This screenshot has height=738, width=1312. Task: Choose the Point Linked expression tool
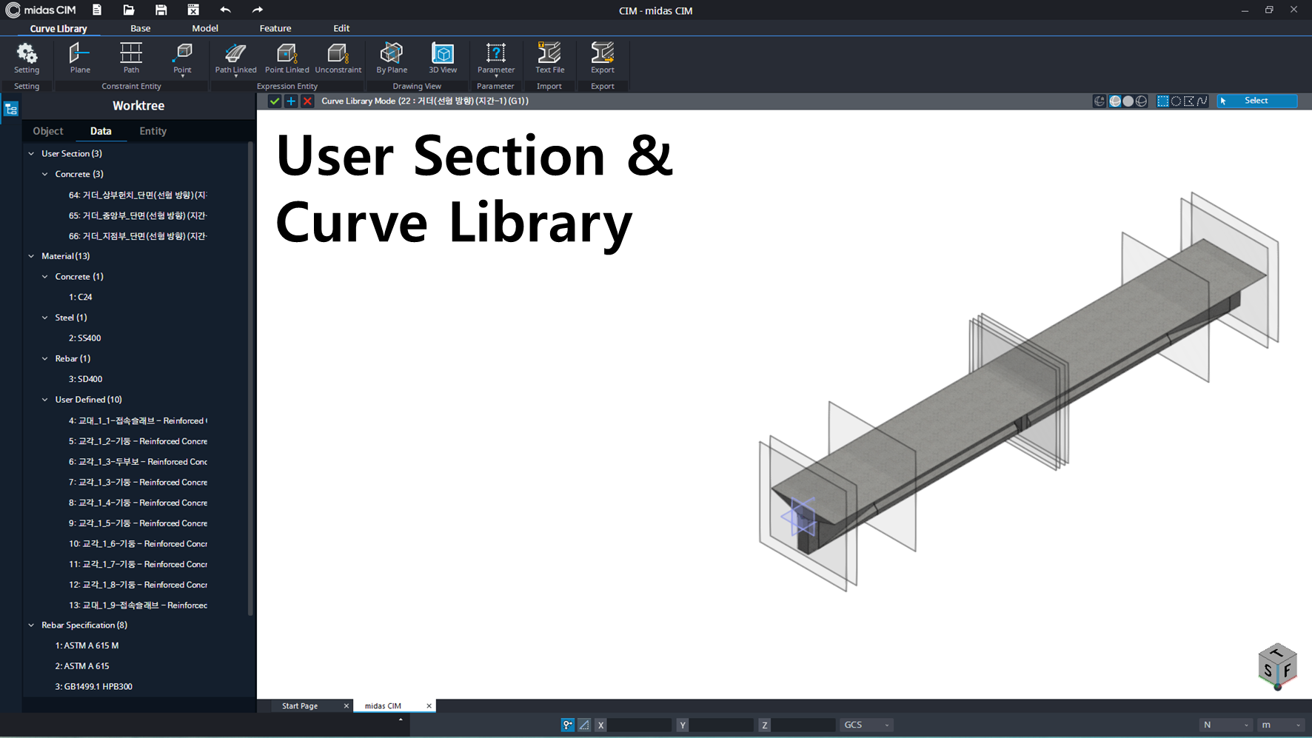(x=287, y=58)
